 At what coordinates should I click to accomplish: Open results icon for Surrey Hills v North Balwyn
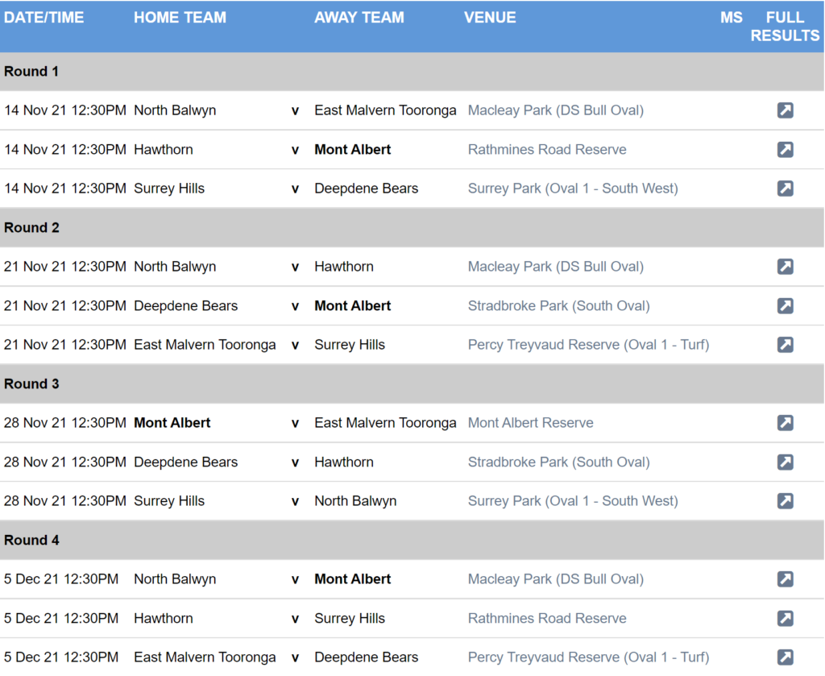(x=785, y=501)
